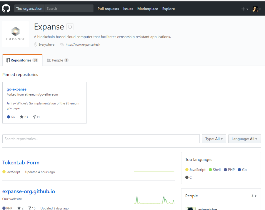
Task: Click the This organization search scope
Action: click(29, 9)
